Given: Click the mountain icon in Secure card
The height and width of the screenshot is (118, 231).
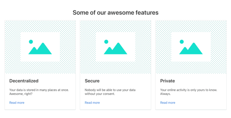Looking at the screenshot, I should click(115, 48).
